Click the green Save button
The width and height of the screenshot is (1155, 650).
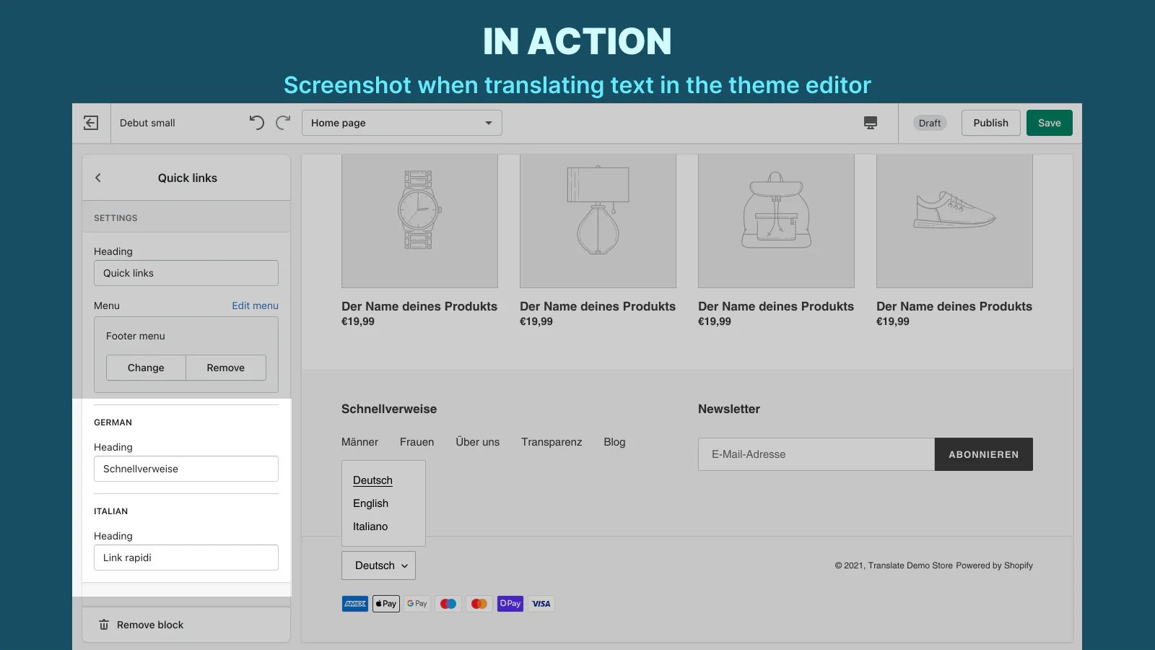tap(1050, 123)
